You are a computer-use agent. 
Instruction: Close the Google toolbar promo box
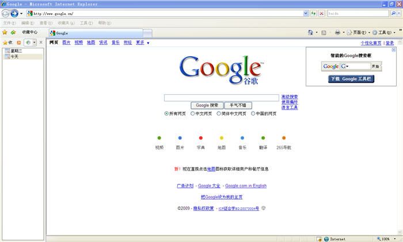pyautogui.click(x=393, y=50)
